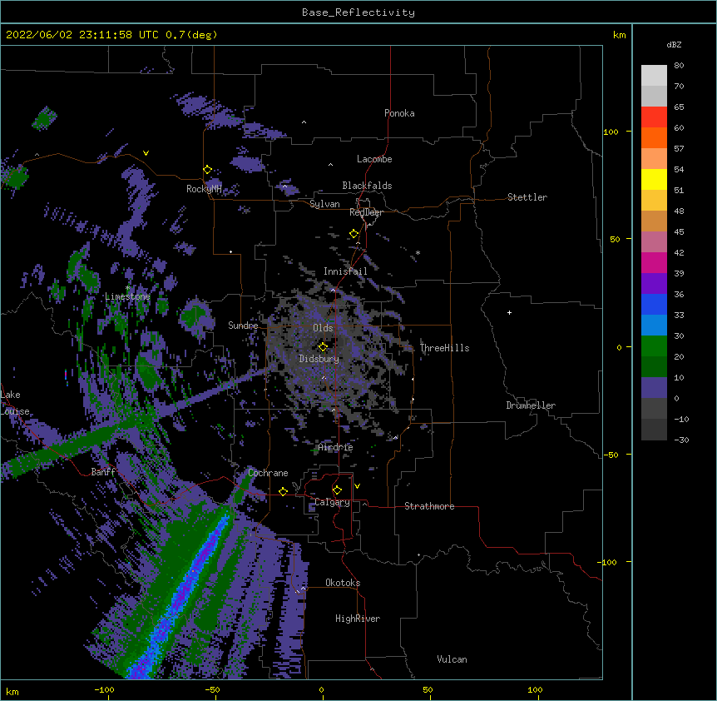717x701 pixels.
Task: Pick the blue 33-36 dBZ legend swatch
Action: click(654, 304)
